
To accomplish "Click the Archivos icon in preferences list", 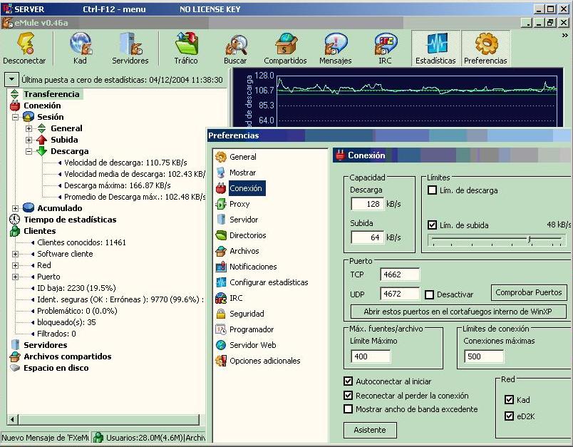I will pos(221,251).
